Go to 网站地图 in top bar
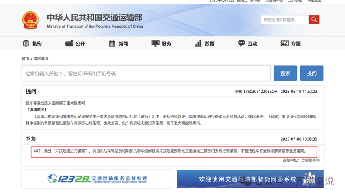The height and width of the screenshot is (195, 345). coord(314,1)
